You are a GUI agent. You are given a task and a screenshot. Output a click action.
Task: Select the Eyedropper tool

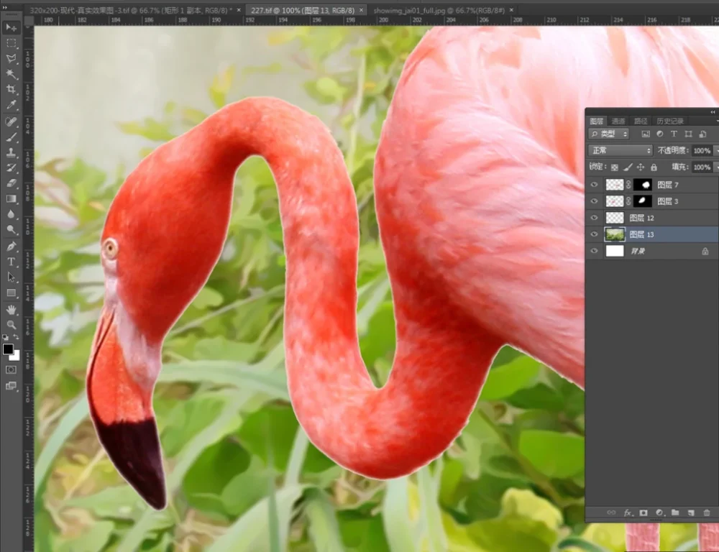[x=12, y=105]
